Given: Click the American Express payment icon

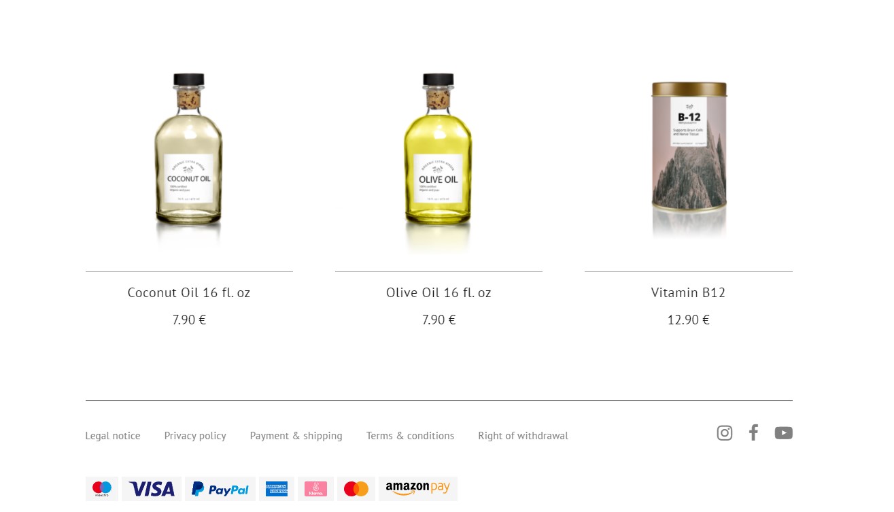Looking at the screenshot, I should 277,489.
